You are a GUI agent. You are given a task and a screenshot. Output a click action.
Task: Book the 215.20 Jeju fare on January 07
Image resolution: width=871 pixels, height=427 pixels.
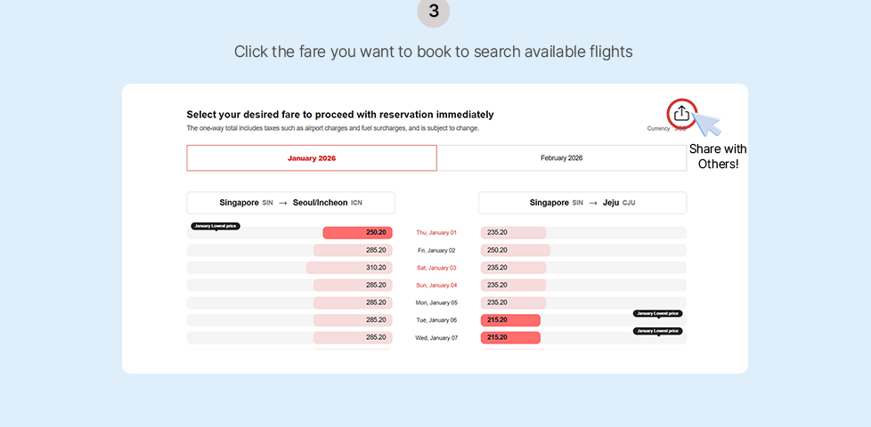[x=510, y=338]
